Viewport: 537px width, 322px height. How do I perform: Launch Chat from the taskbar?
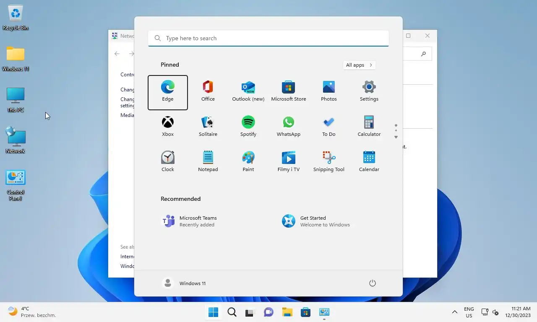coord(268,312)
